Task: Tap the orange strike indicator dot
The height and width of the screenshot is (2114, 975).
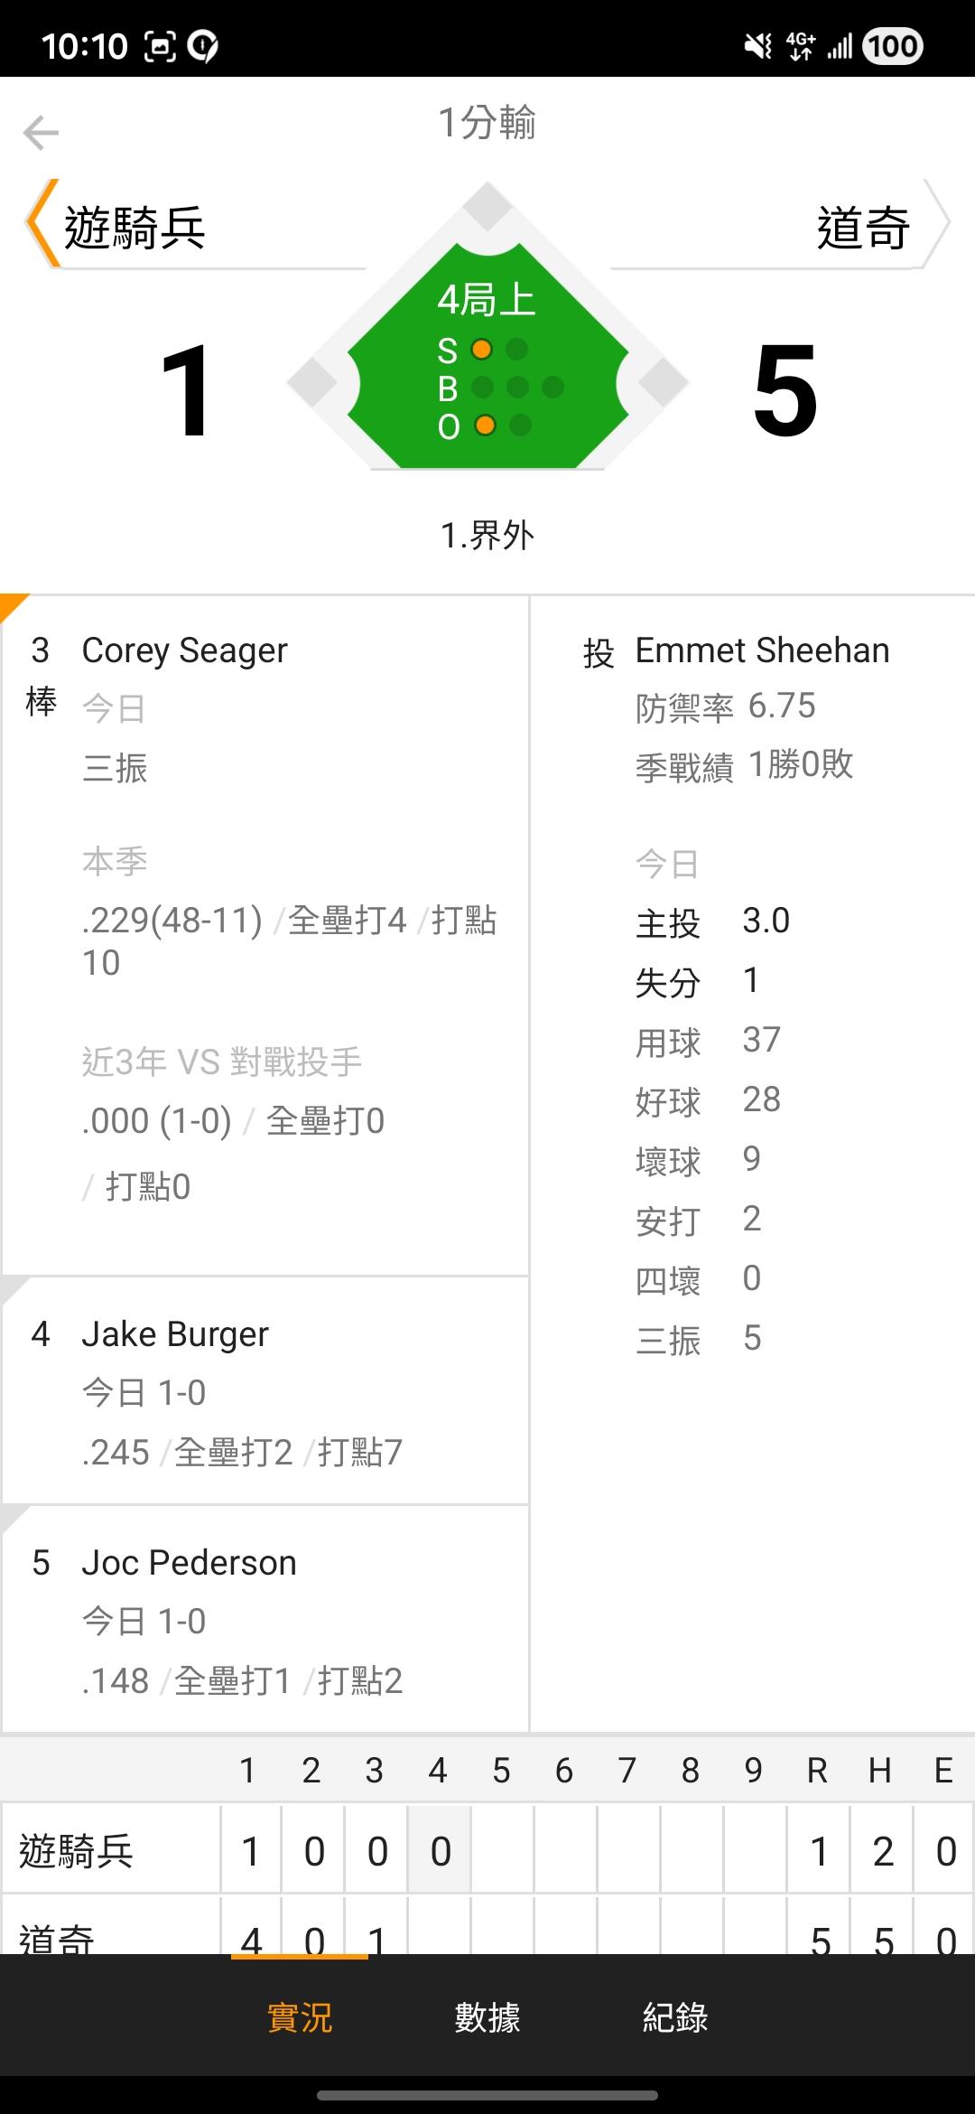Action: point(482,349)
